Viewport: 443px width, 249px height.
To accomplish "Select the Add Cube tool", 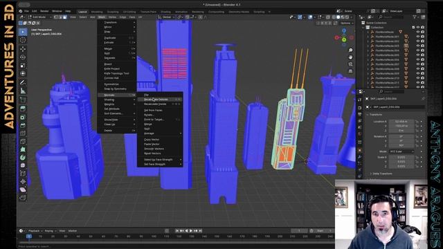I will click(23, 100).
